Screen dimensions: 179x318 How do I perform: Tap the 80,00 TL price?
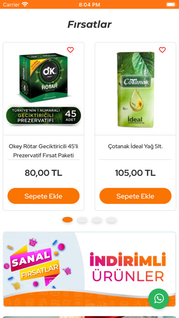click(x=43, y=173)
